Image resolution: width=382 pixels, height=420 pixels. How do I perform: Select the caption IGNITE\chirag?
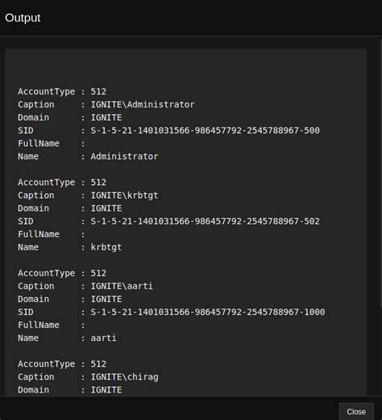[124, 377]
